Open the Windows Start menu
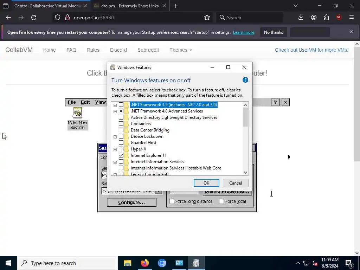 tap(8, 263)
